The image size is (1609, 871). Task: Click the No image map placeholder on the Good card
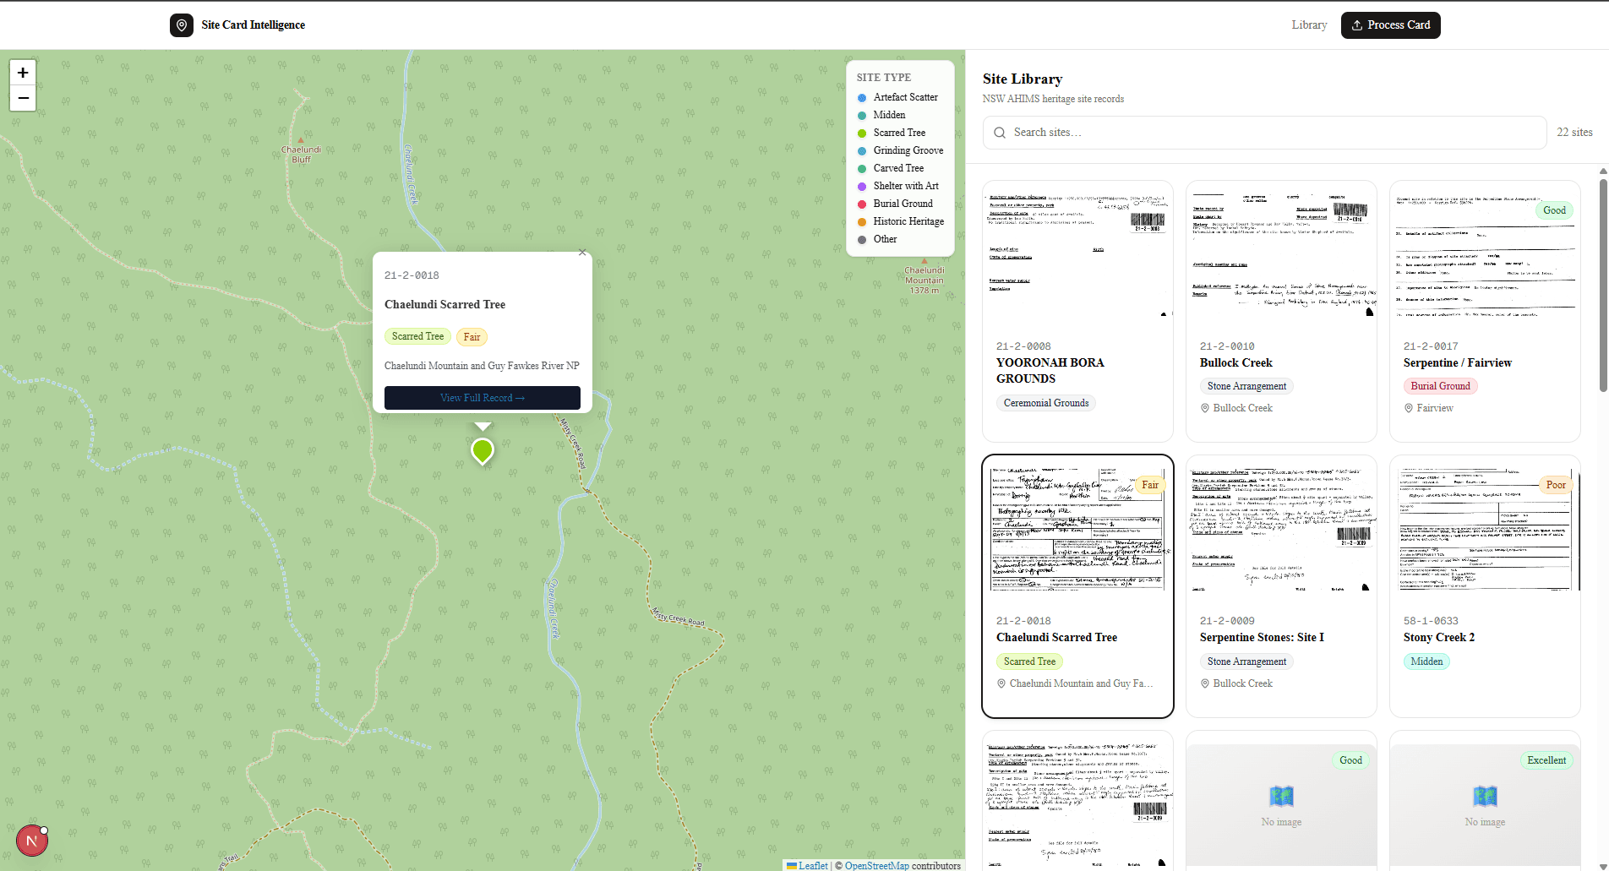[x=1280, y=797]
